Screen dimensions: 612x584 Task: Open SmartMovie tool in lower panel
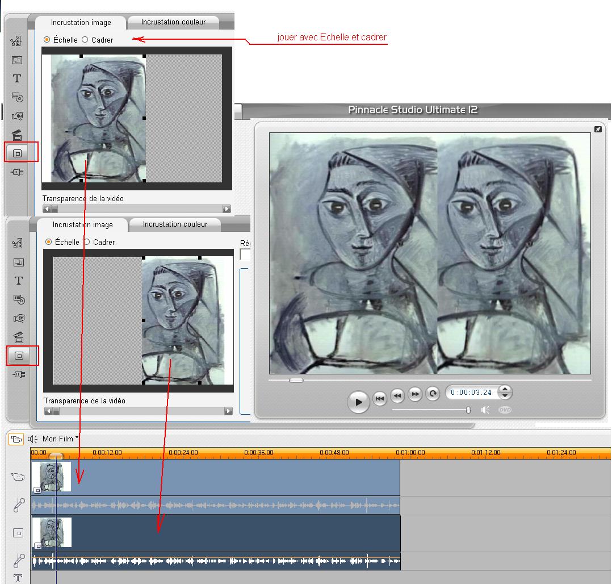click(x=18, y=337)
